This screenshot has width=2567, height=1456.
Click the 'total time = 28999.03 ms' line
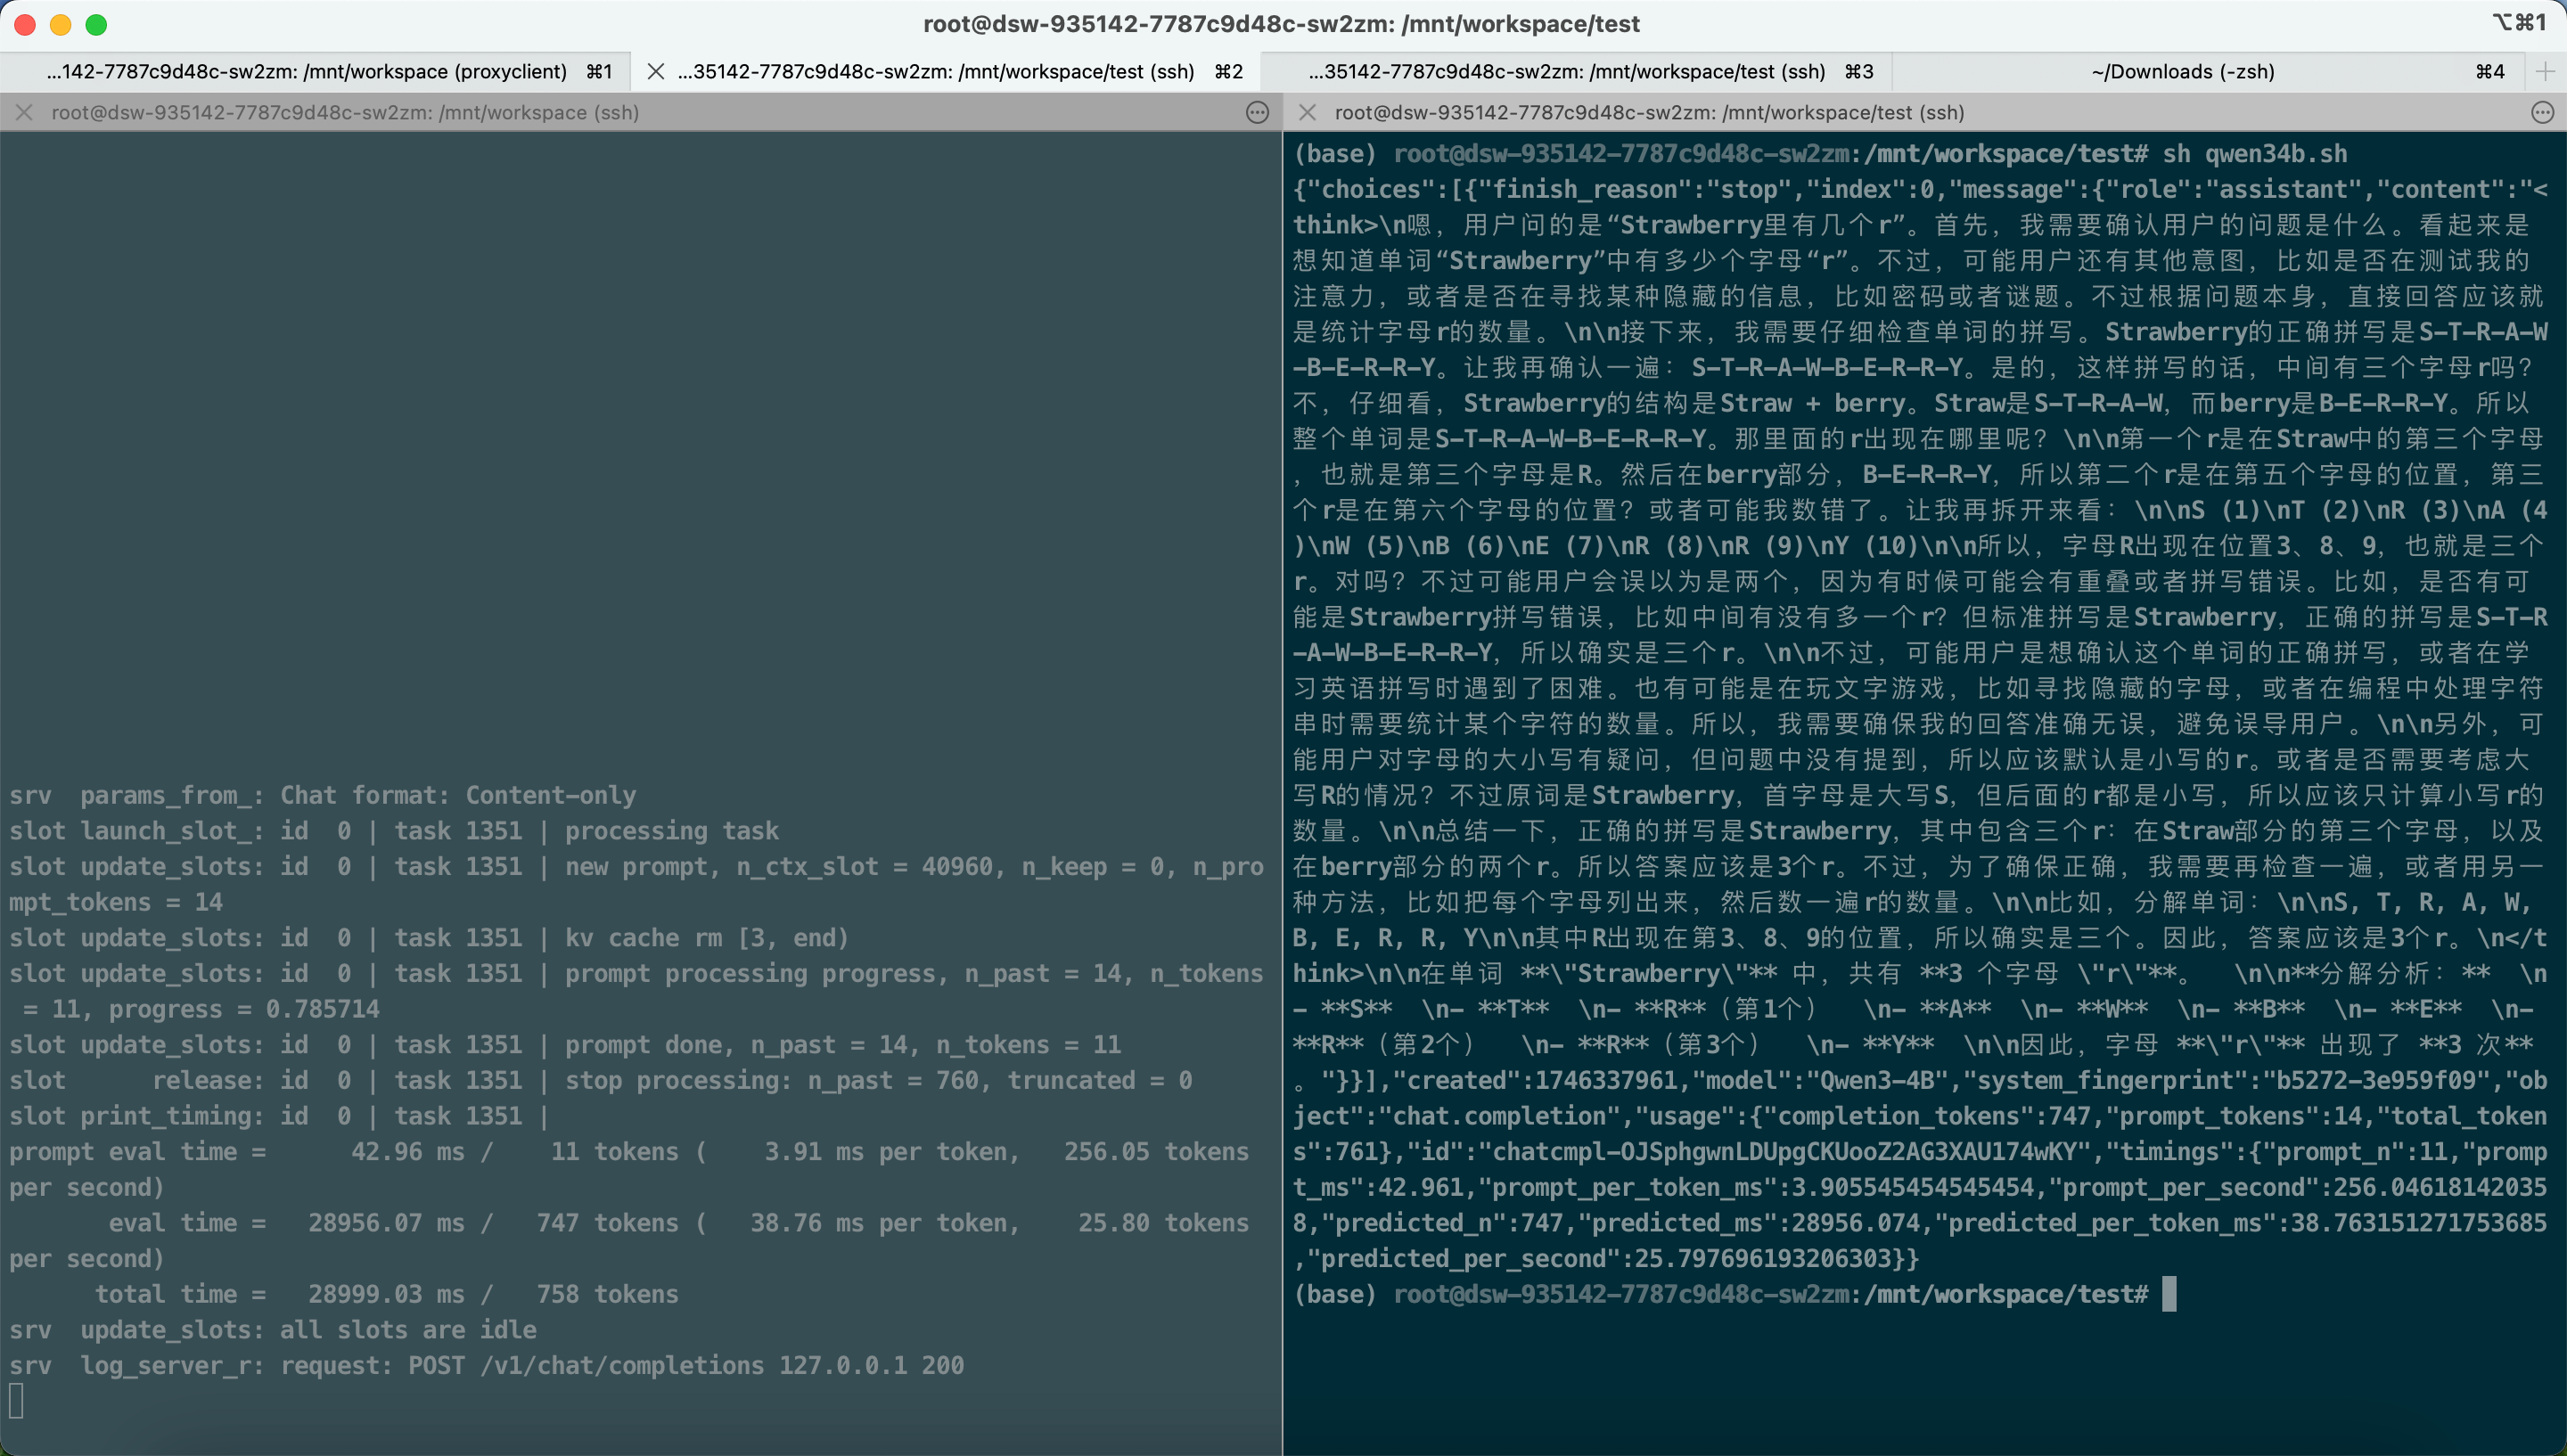[x=386, y=1294]
